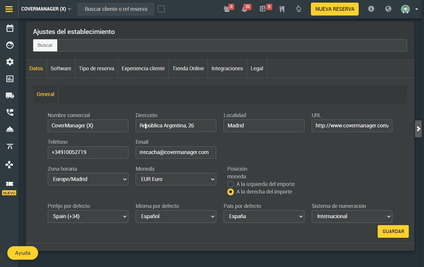
Task: Open the Zona horaria dropdown
Action: coord(88,179)
